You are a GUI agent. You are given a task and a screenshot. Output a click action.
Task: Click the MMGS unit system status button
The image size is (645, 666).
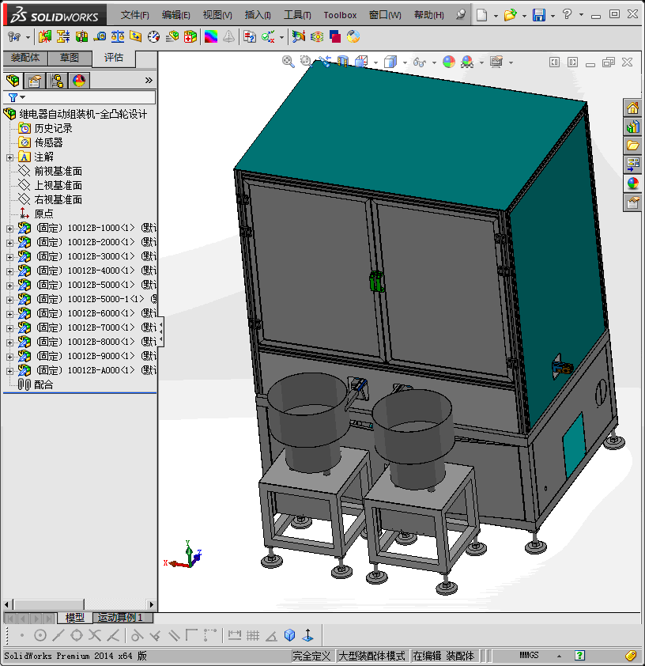coord(529,656)
